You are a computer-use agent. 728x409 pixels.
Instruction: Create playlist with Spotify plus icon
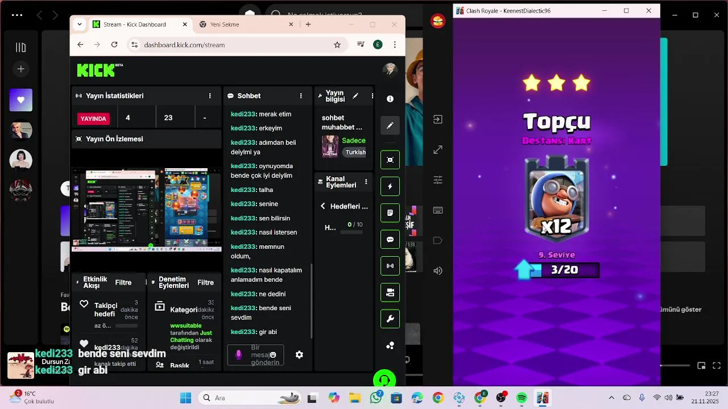[21, 69]
